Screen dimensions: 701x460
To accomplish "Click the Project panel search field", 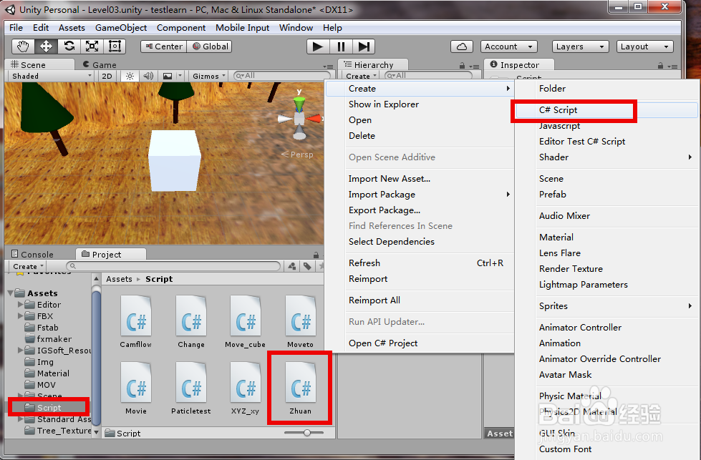I will tap(173, 266).
